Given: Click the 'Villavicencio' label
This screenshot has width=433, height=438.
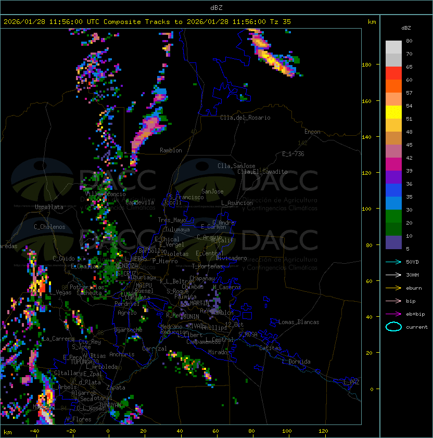Looking at the screenshot, I should click(x=105, y=194).
